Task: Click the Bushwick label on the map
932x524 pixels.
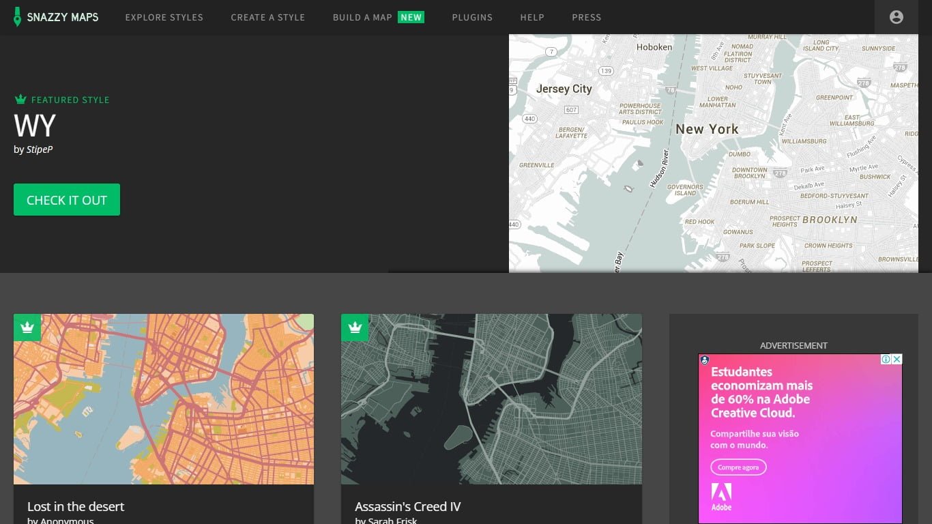Action: click(x=875, y=177)
